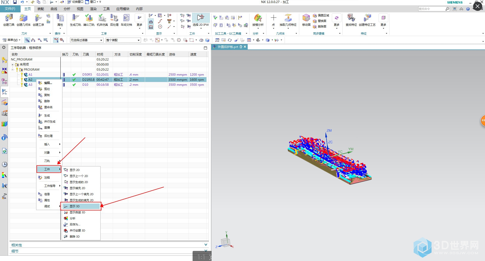
Task: Open the 无选择过滤器 dropdown
Action: point(86,40)
